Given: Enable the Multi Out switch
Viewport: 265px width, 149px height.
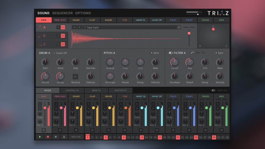Looking at the screenshot, I should 213,91.
